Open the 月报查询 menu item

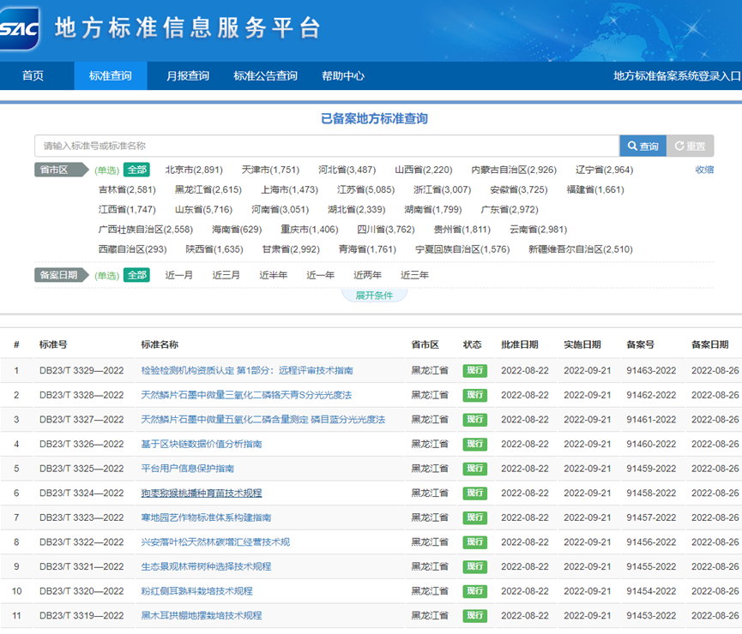(x=188, y=75)
